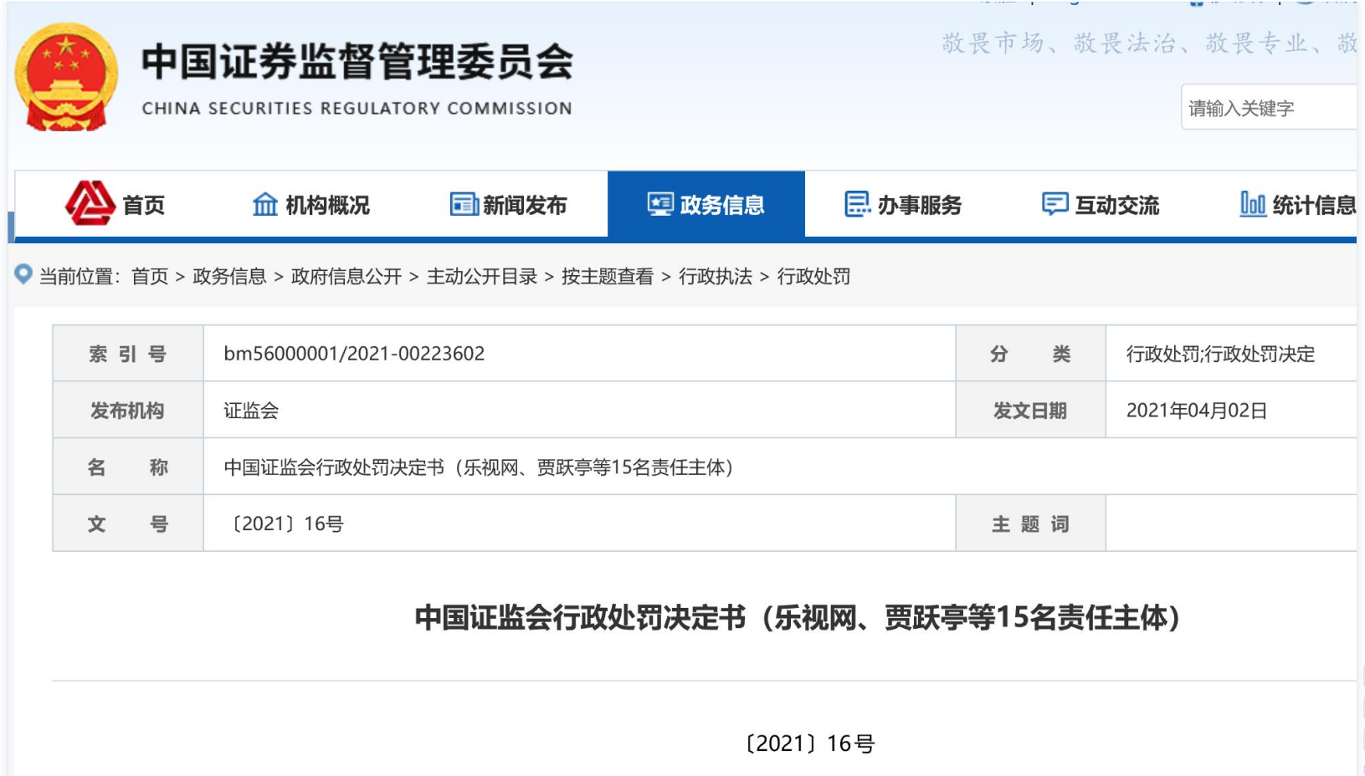The image size is (1365, 776).
Task: Click the chat bubble icon beside 互动交流
Action: point(1055,204)
